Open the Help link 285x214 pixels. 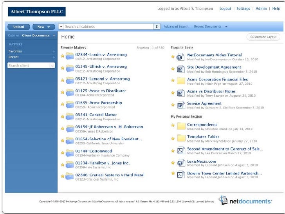pos(276,9)
